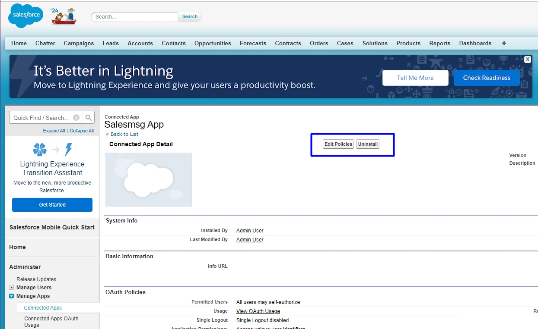Image resolution: width=538 pixels, height=329 pixels.
Task: Click View OAuth Usage link
Action: [x=258, y=311]
